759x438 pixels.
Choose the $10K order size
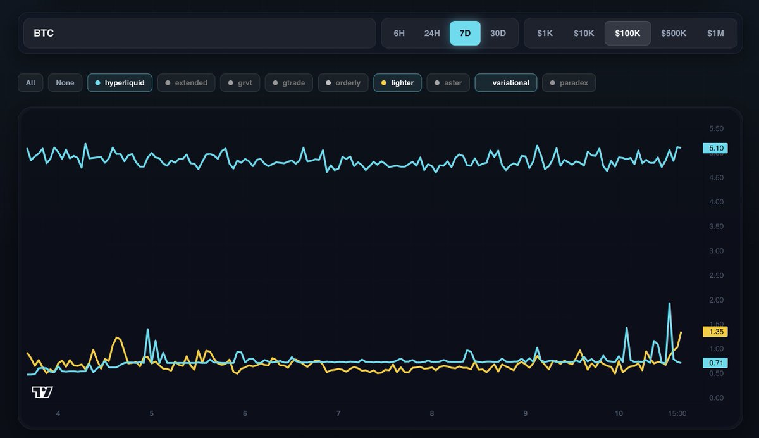pyautogui.click(x=583, y=33)
